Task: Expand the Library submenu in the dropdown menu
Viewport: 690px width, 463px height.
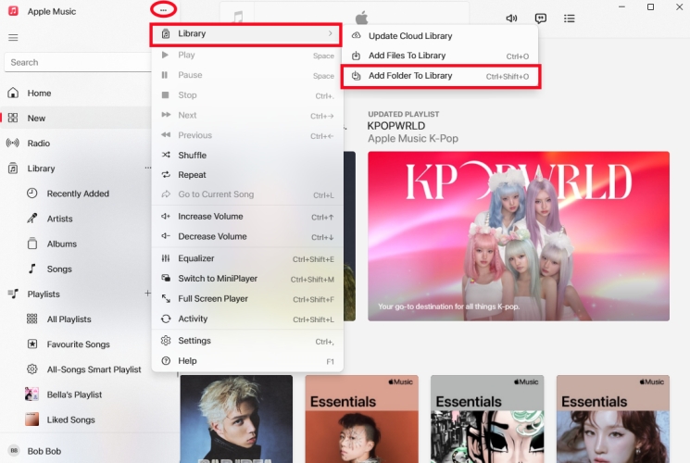Action: click(246, 34)
